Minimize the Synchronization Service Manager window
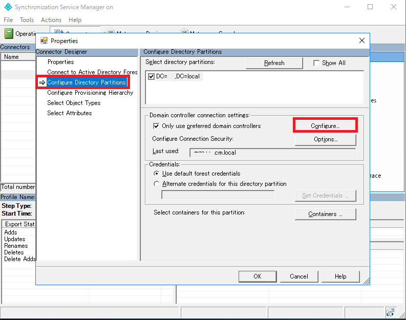The image size is (406, 320). [x=347, y=7]
